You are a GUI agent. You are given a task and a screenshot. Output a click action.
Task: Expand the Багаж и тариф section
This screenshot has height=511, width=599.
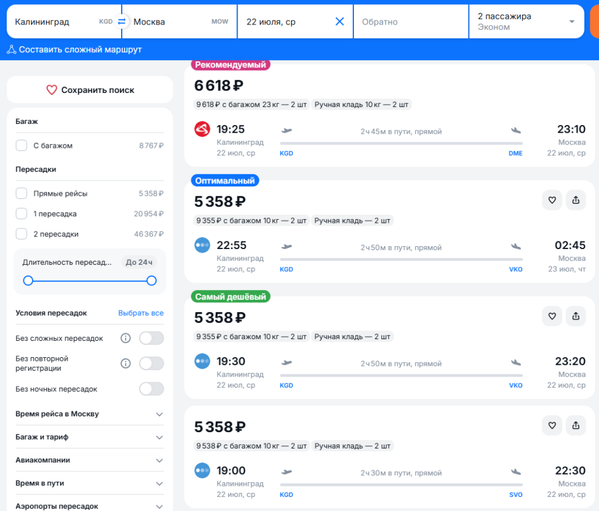pyautogui.click(x=89, y=437)
